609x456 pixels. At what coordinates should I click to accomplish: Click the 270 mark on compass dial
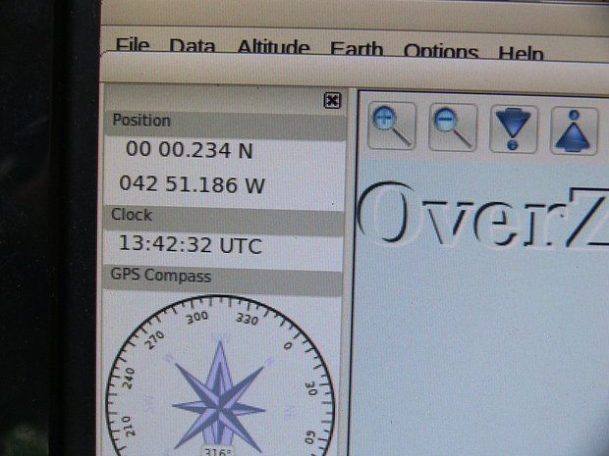click(x=154, y=340)
